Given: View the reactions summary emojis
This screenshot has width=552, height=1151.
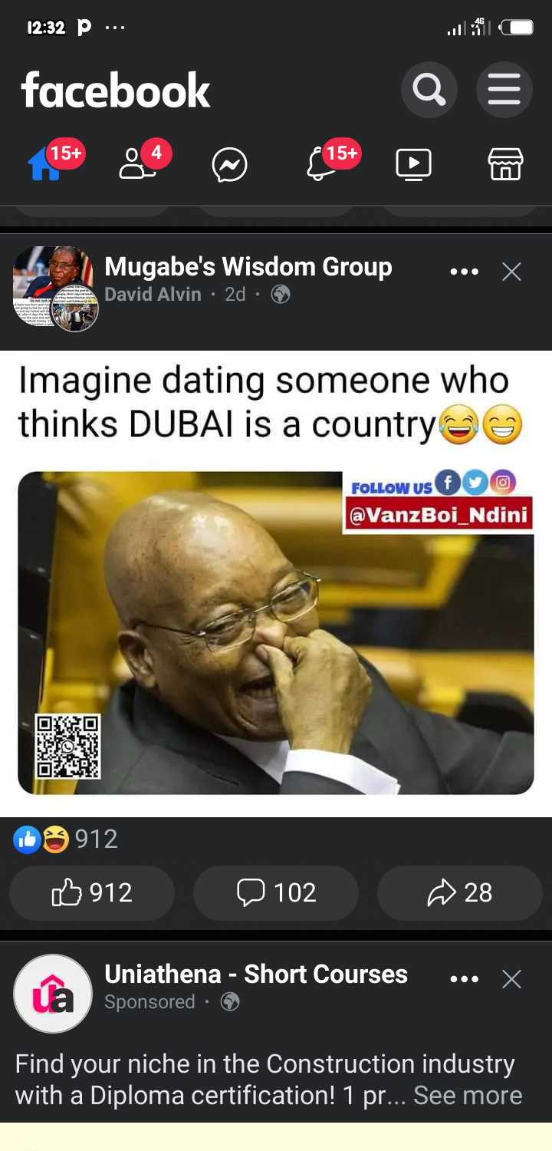Looking at the screenshot, I should tap(41, 839).
